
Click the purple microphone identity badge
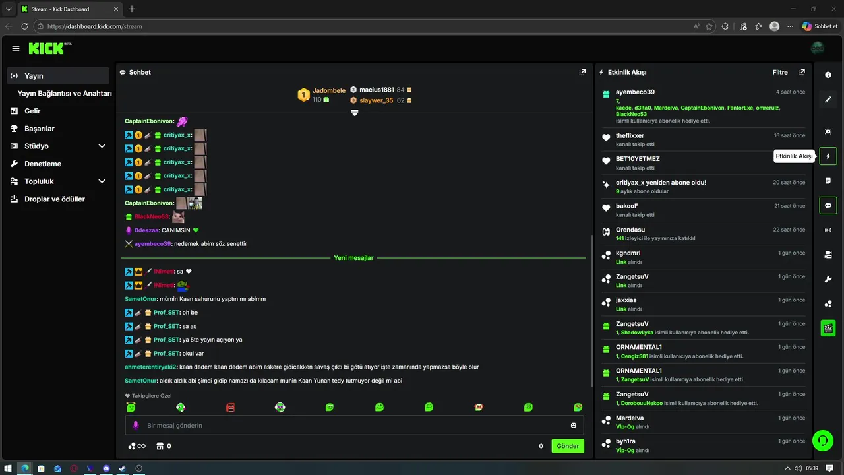136,426
